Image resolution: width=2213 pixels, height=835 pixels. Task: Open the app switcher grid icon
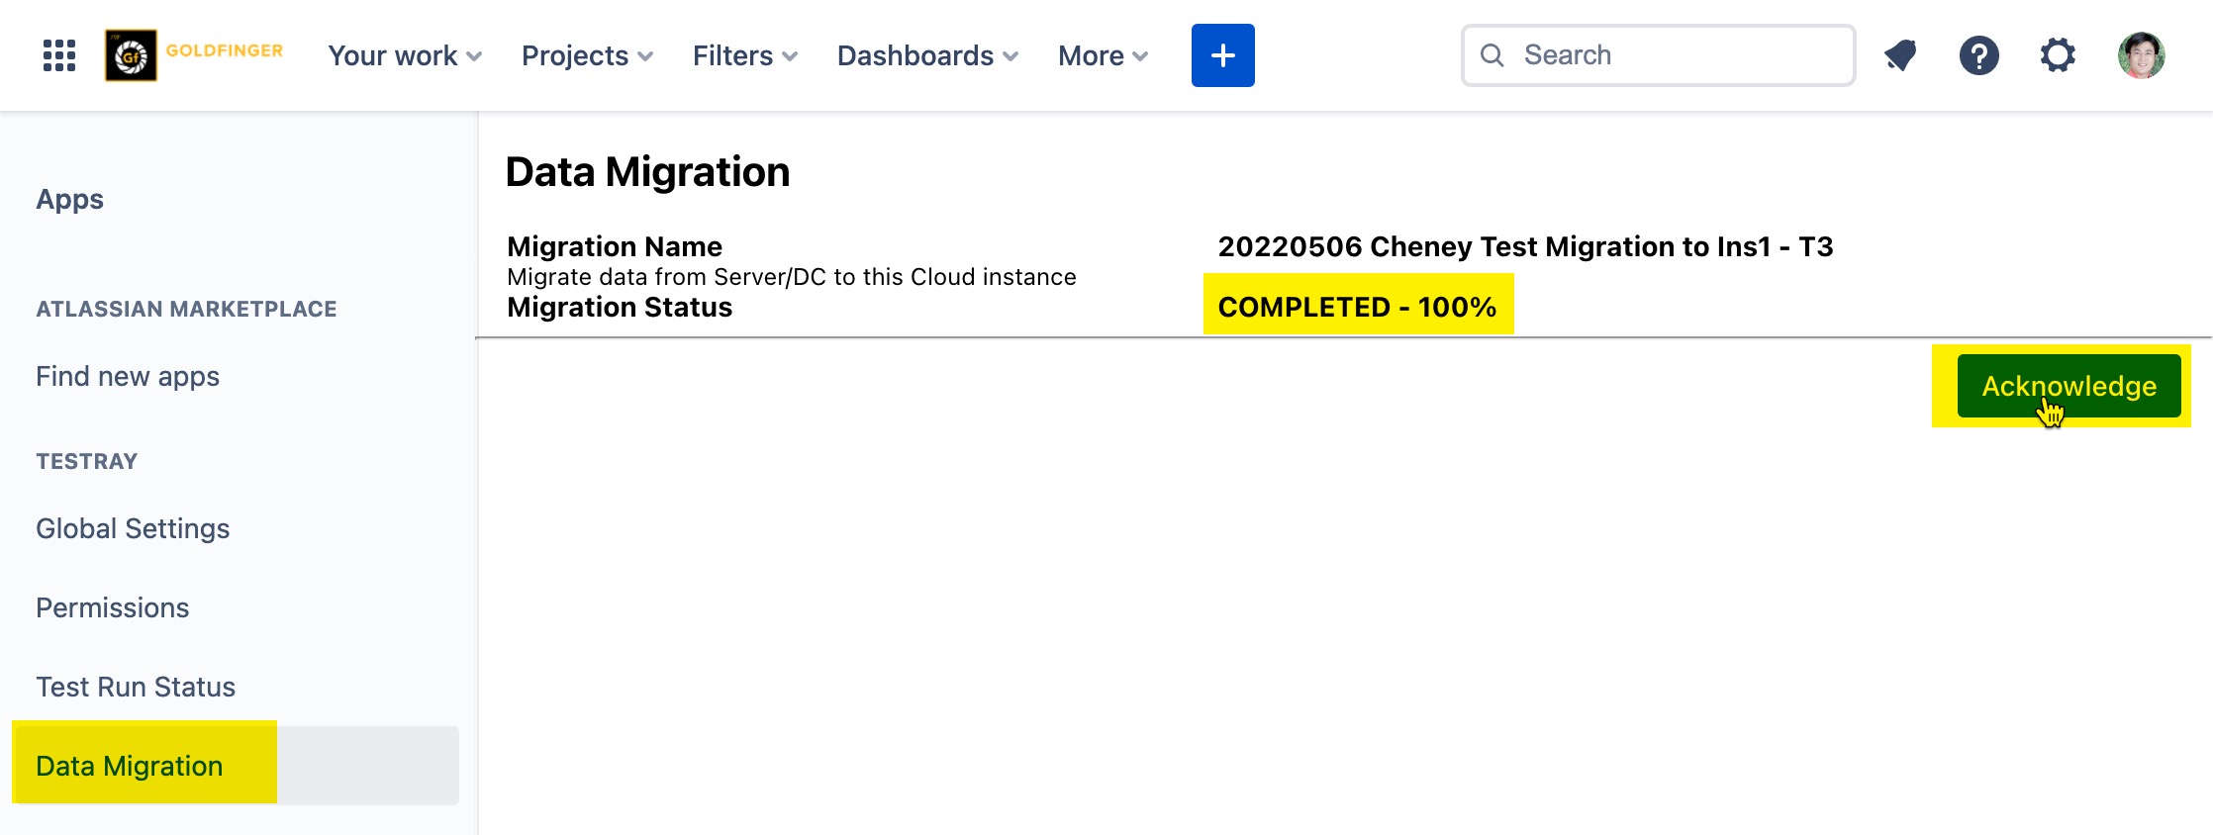tap(59, 55)
